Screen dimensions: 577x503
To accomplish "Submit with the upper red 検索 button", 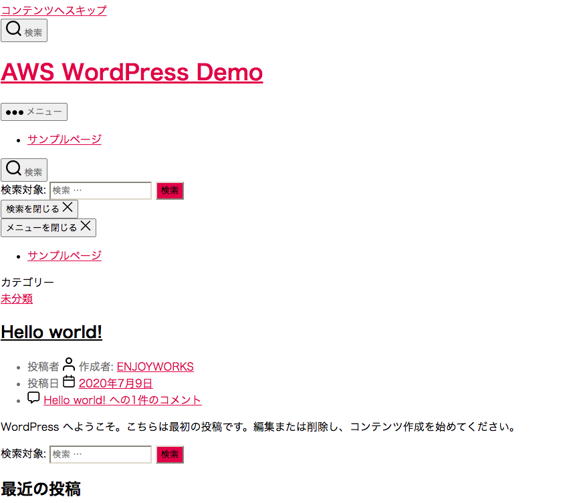I will (x=170, y=191).
